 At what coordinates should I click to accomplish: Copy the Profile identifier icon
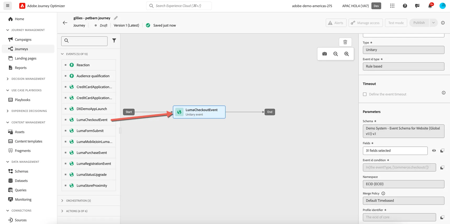442,217
